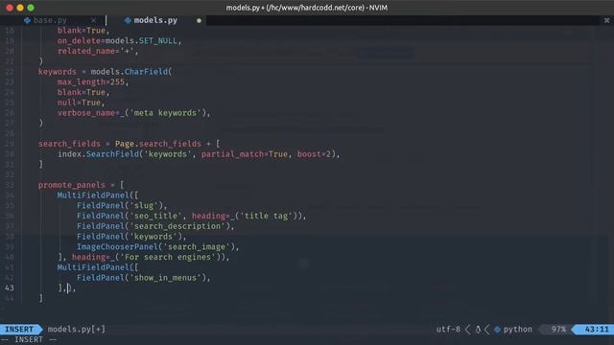This screenshot has height=345, width=614.
Task: Click models.py[+] filename in statusline
Action: 77,330
